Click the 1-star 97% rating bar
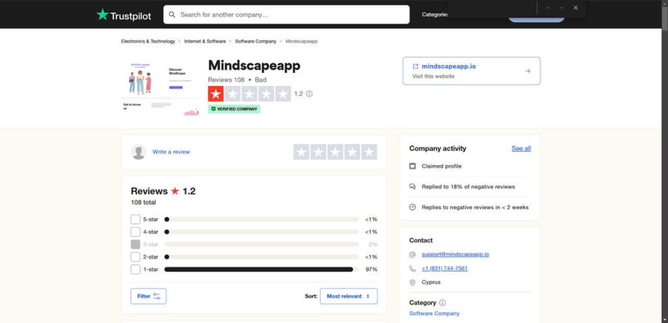 (x=262, y=270)
